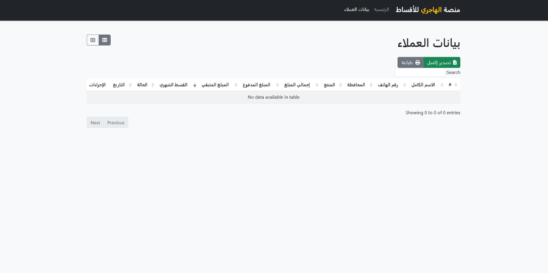Click sort arrow beside رقم الهاتف header
Screen dimensions: 548x273
[x=404, y=85]
